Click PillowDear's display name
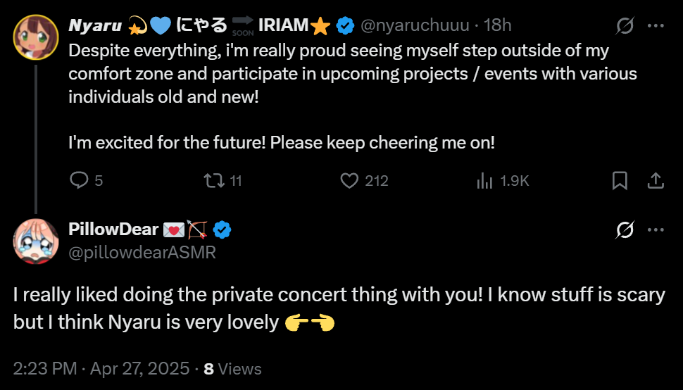 tap(113, 229)
